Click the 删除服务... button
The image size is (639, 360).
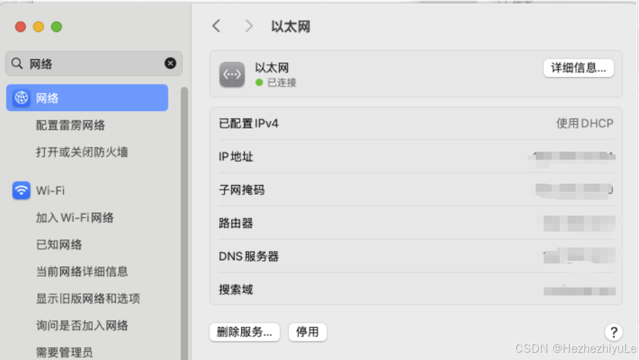tap(245, 332)
